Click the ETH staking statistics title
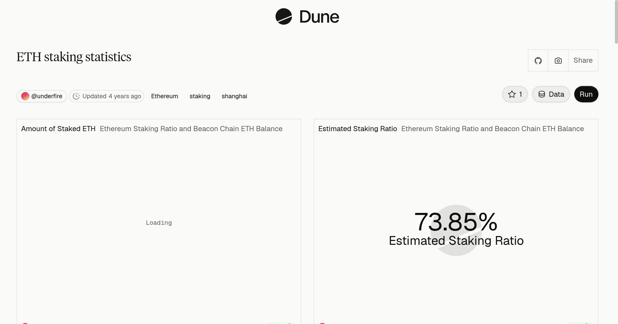The image size is (618, 324). pos(74,57)
